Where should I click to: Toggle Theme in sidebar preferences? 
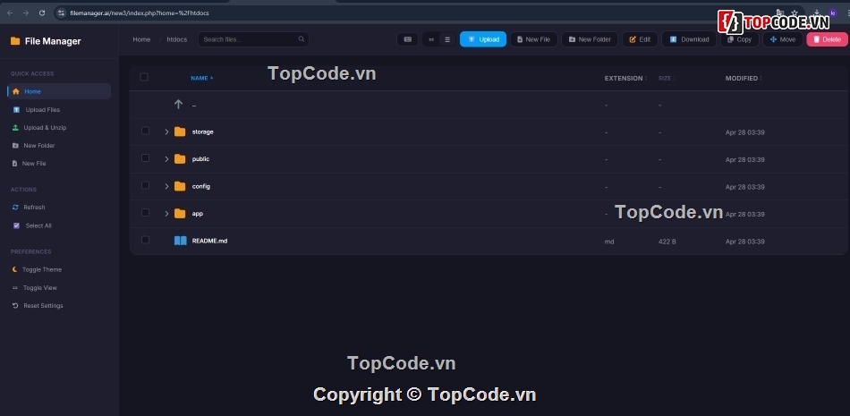point(59,269)
